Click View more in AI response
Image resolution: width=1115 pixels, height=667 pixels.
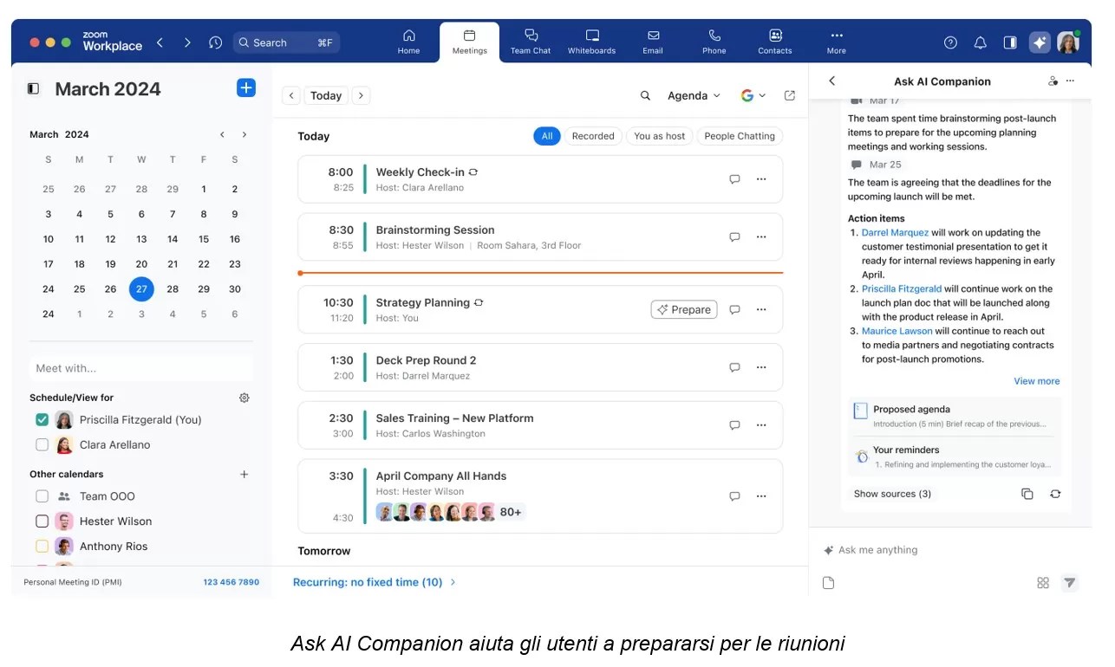point(1037,381)
